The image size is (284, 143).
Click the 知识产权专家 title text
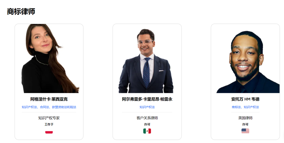point(49,118)
